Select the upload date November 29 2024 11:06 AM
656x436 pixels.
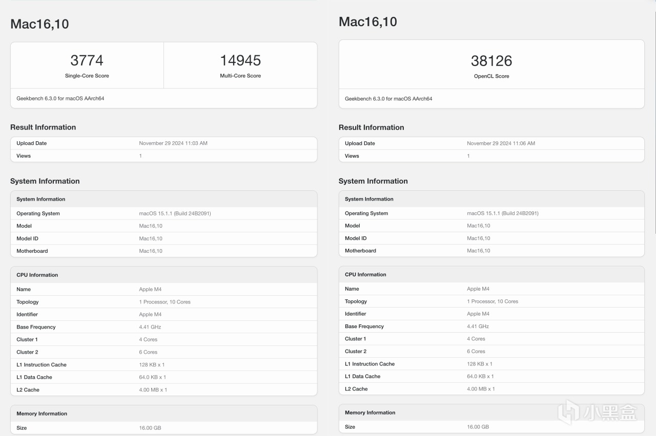coord(501,143)
